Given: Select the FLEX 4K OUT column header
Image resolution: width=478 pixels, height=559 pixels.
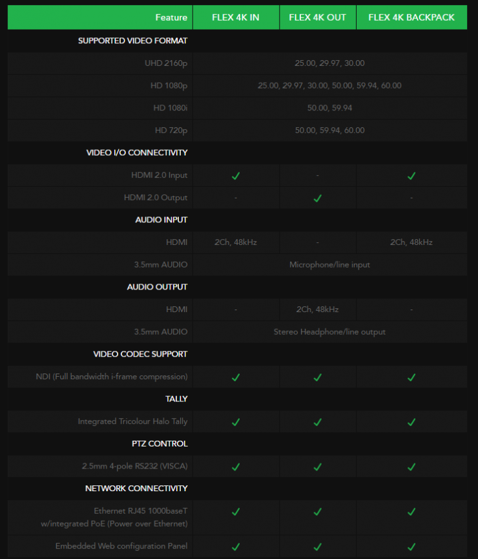Looking at the screenshot, I should 317,17.
